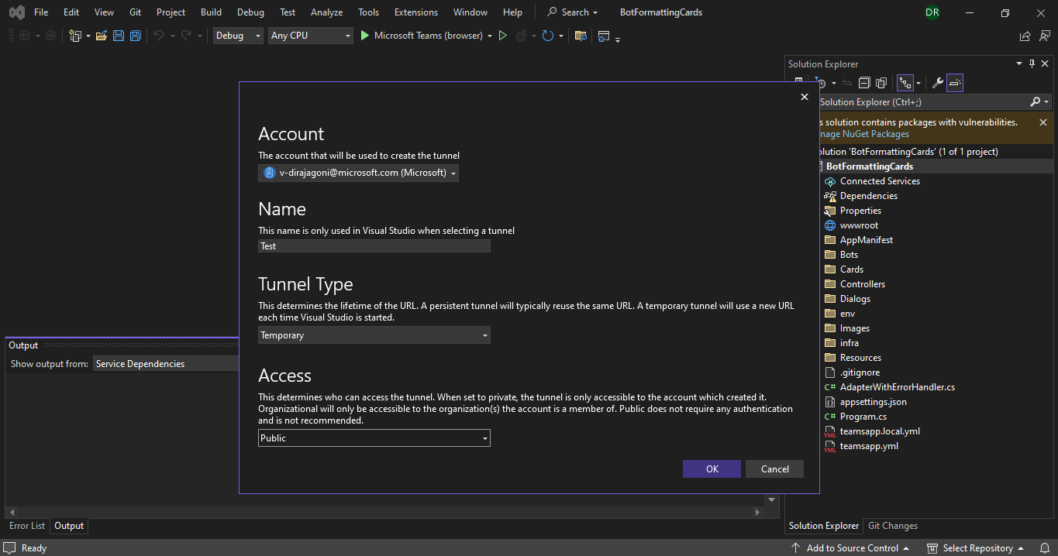Select the BotFormattingCards project node
This screenshot has width=1058, height=556.
pyautogui.click(x=869, y=166)
